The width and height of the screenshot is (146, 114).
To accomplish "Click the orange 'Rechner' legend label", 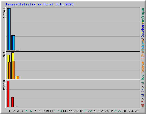I will coord(143,67).
